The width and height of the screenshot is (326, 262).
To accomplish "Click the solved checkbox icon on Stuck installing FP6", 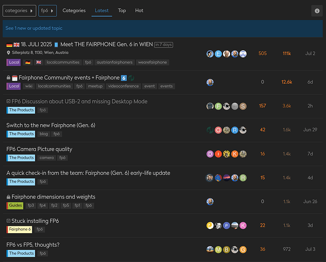I will [x=8, y=221].
